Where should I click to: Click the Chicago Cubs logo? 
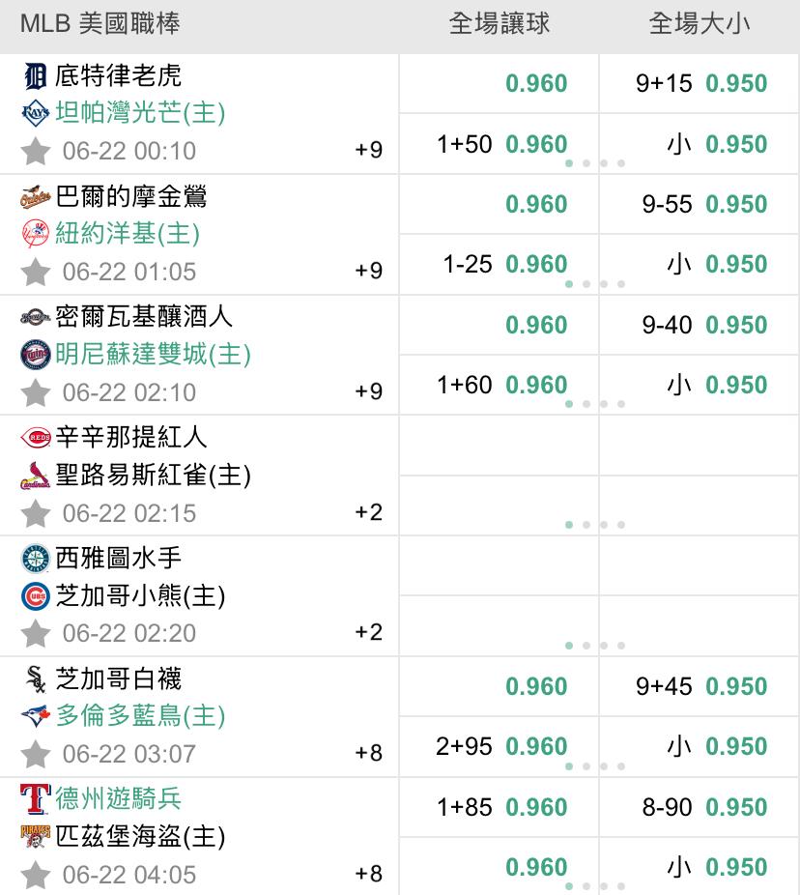[36, 596]
